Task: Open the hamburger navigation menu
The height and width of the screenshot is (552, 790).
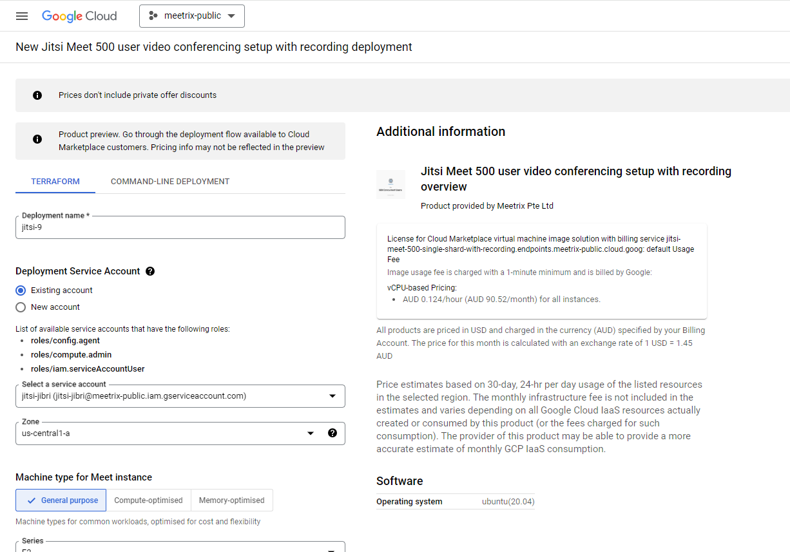Action: [x=22, y=16]
